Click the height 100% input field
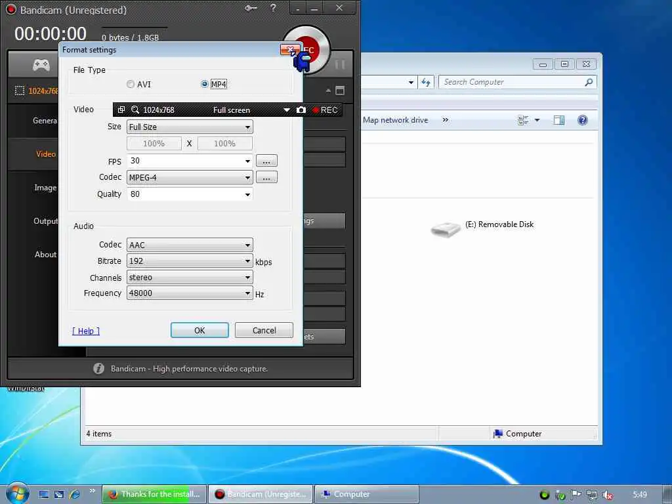The width and height of the screenshot is (672, 504). tap(225, 144)
